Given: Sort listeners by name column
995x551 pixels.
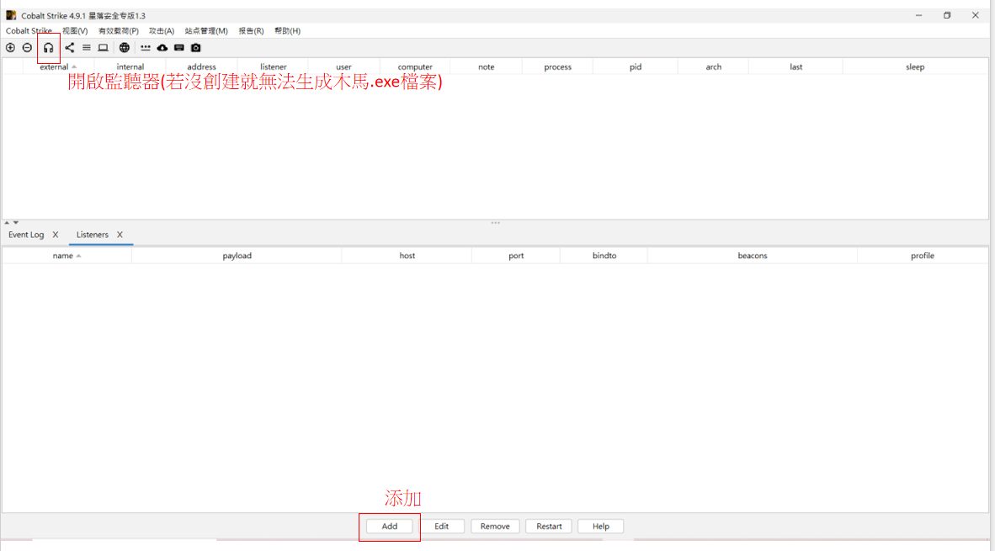Looking at the screenshot, I should click(x=67, y=256).
